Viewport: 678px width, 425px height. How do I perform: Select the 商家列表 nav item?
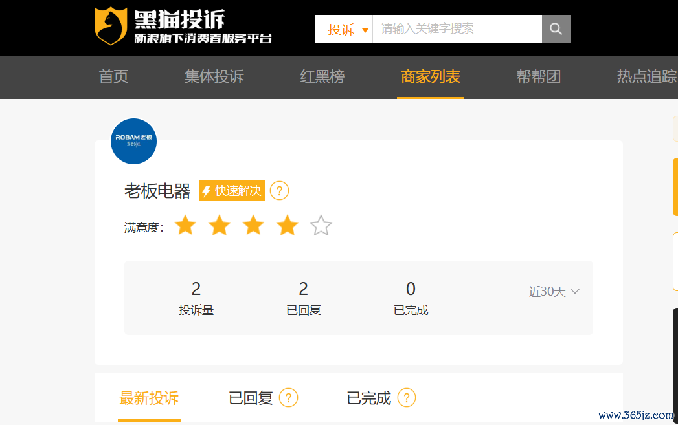[430, 76]
